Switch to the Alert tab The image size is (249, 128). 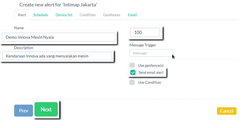click(22, 15)
